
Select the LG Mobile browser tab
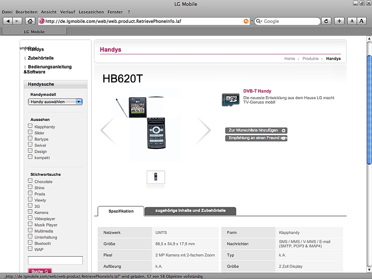(34, 32)
